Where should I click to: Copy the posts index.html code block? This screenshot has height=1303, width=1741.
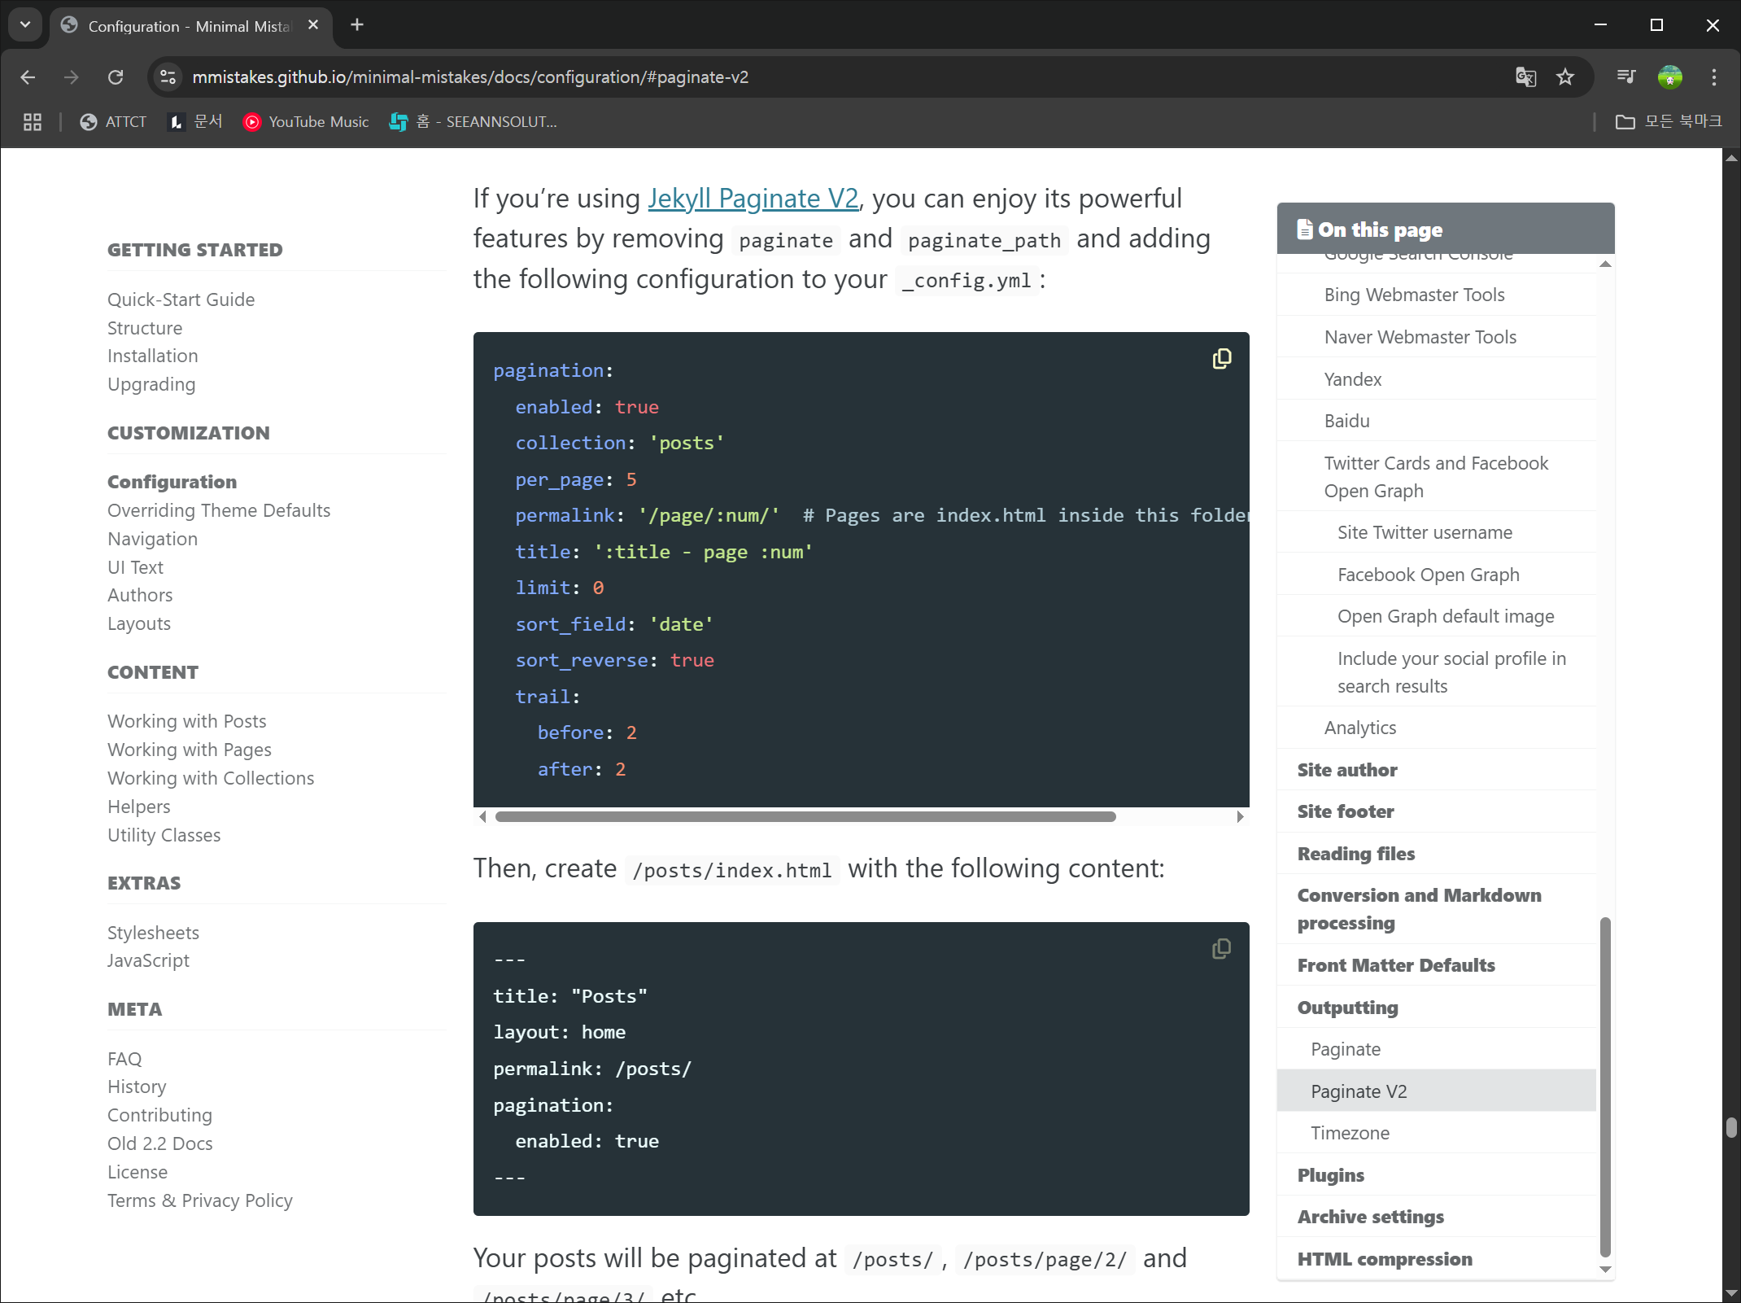(x=1221, y=949)
